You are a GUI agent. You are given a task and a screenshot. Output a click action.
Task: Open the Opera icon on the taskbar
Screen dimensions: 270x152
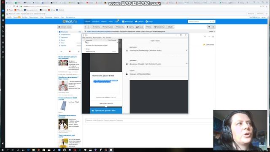(x=75, y=150)
